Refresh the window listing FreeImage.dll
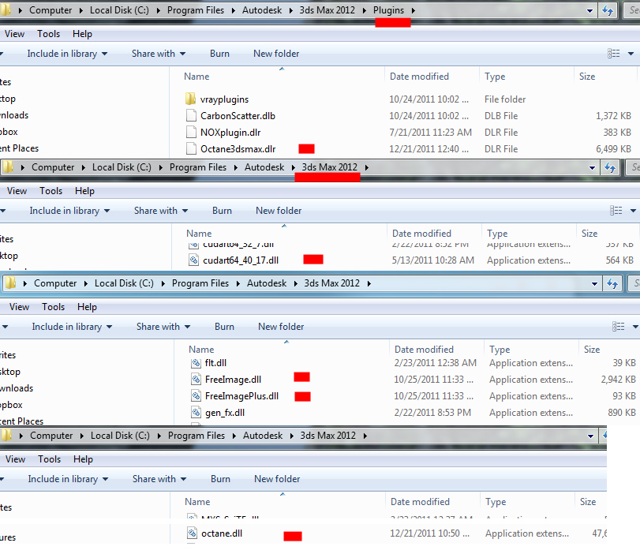640x554 pixels. (612, 283)
